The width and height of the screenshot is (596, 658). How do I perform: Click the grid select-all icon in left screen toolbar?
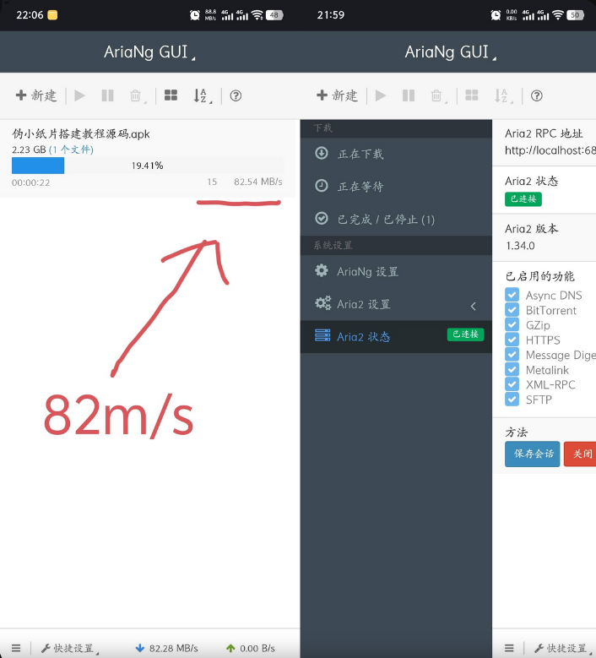click(171, 95)
